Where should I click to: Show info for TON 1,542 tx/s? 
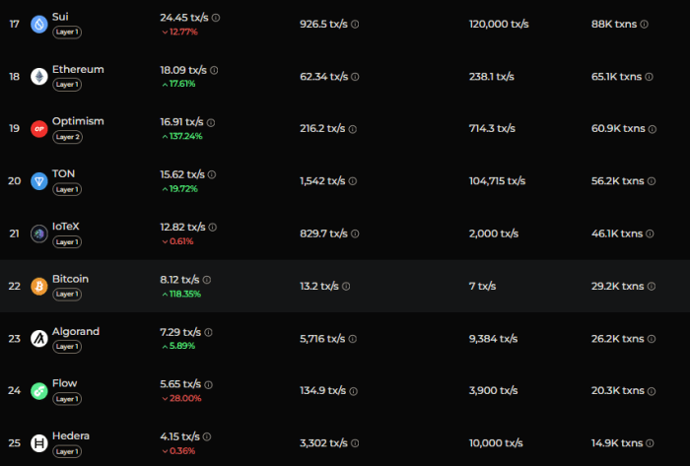point(353,181)
